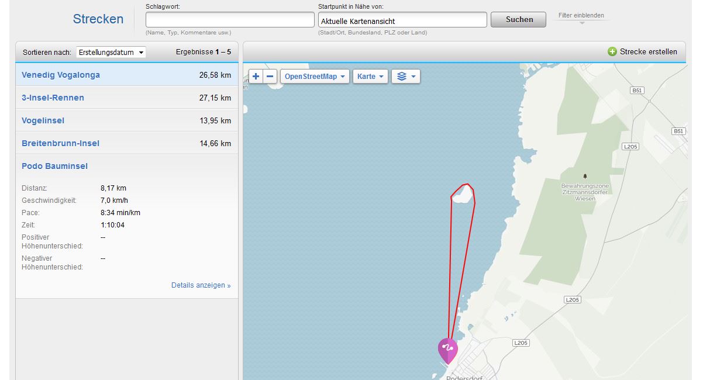Open the OpenStreetMap provider dropdown

315,77
